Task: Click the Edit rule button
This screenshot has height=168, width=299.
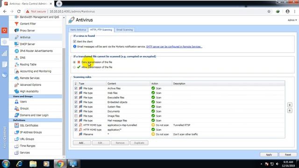Action: 101,143
